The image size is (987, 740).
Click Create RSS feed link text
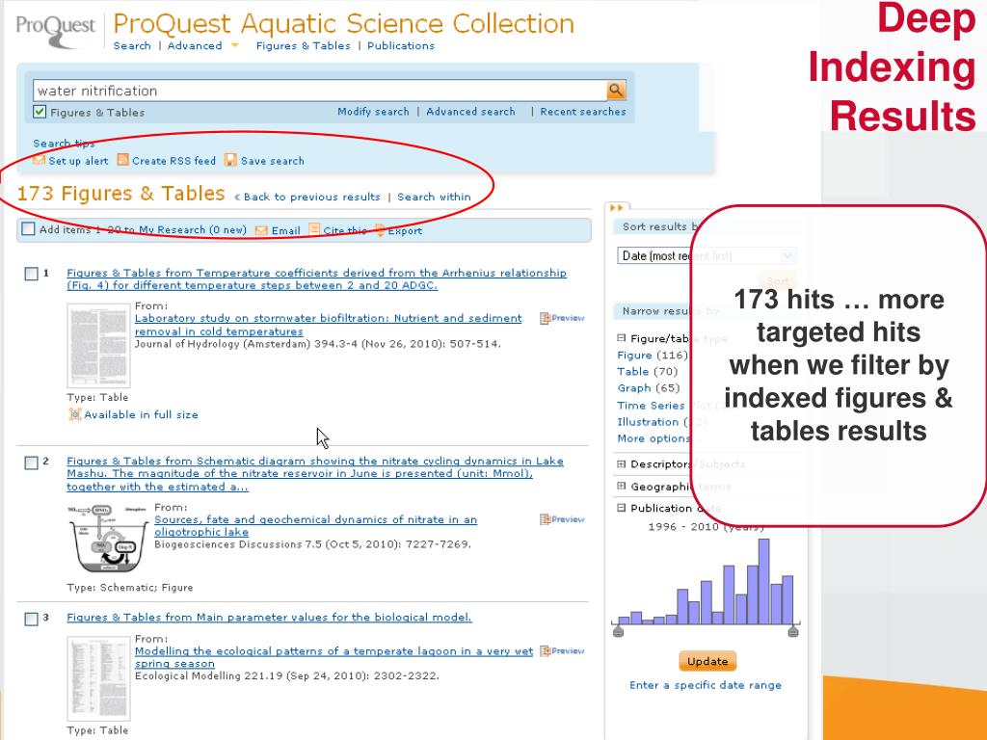pyautogui.click(x=173, y=161)
